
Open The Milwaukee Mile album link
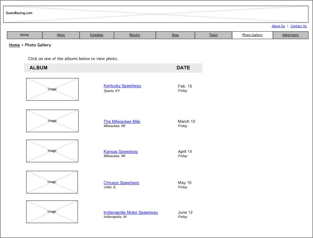[122, 121]
